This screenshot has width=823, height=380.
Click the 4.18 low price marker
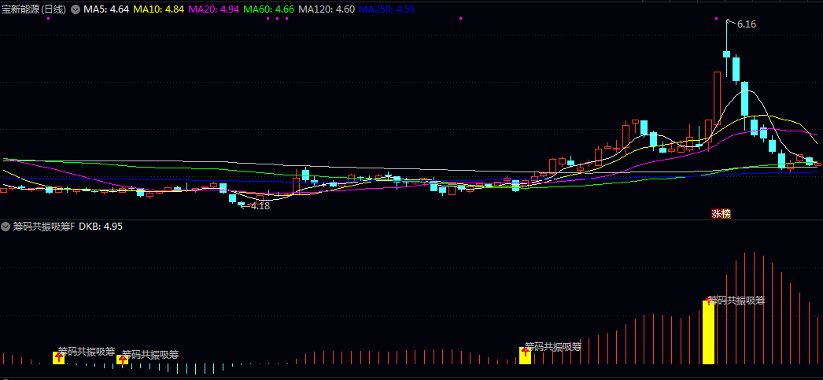click(x=260, y=206)
